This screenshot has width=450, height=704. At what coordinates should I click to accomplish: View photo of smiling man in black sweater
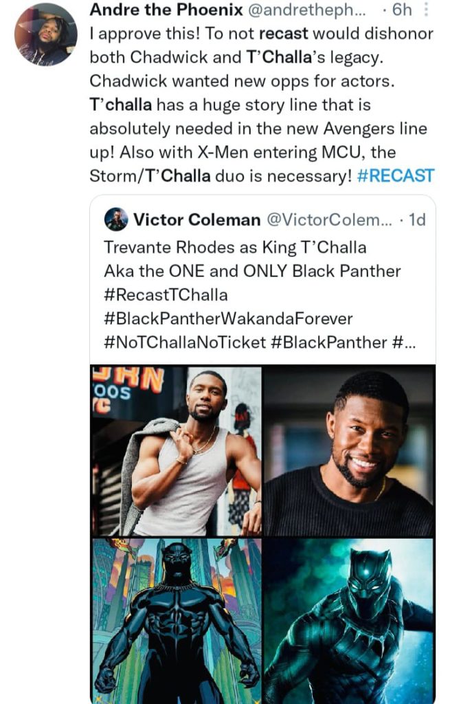(x=349, y=450)
